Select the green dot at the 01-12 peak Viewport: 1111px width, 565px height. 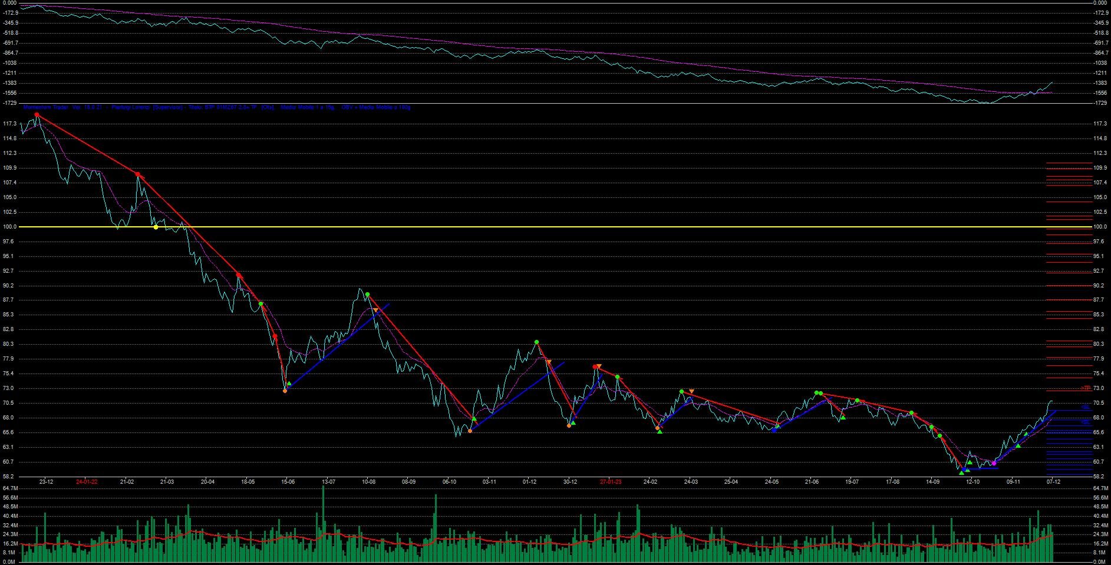pos(536,342)
